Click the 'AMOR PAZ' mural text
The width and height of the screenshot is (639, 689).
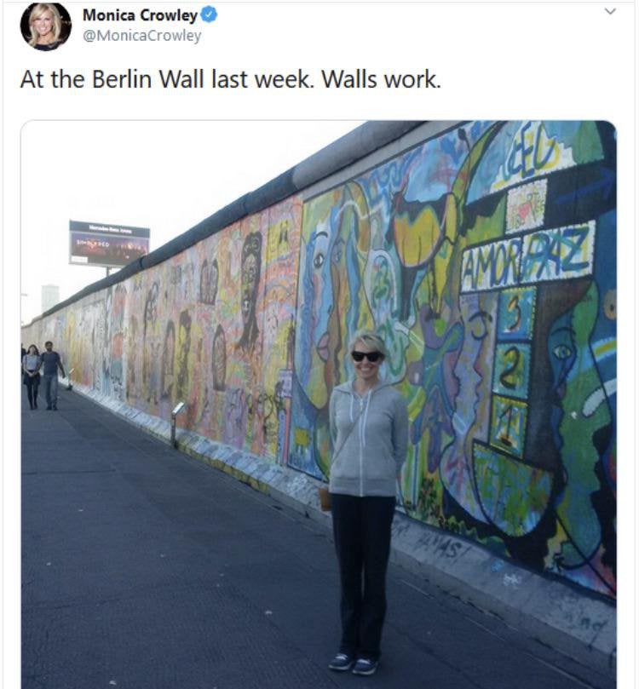(x=527, y=256)
